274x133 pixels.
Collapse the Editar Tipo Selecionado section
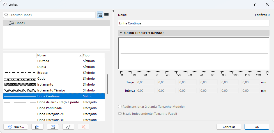(121, 33)
